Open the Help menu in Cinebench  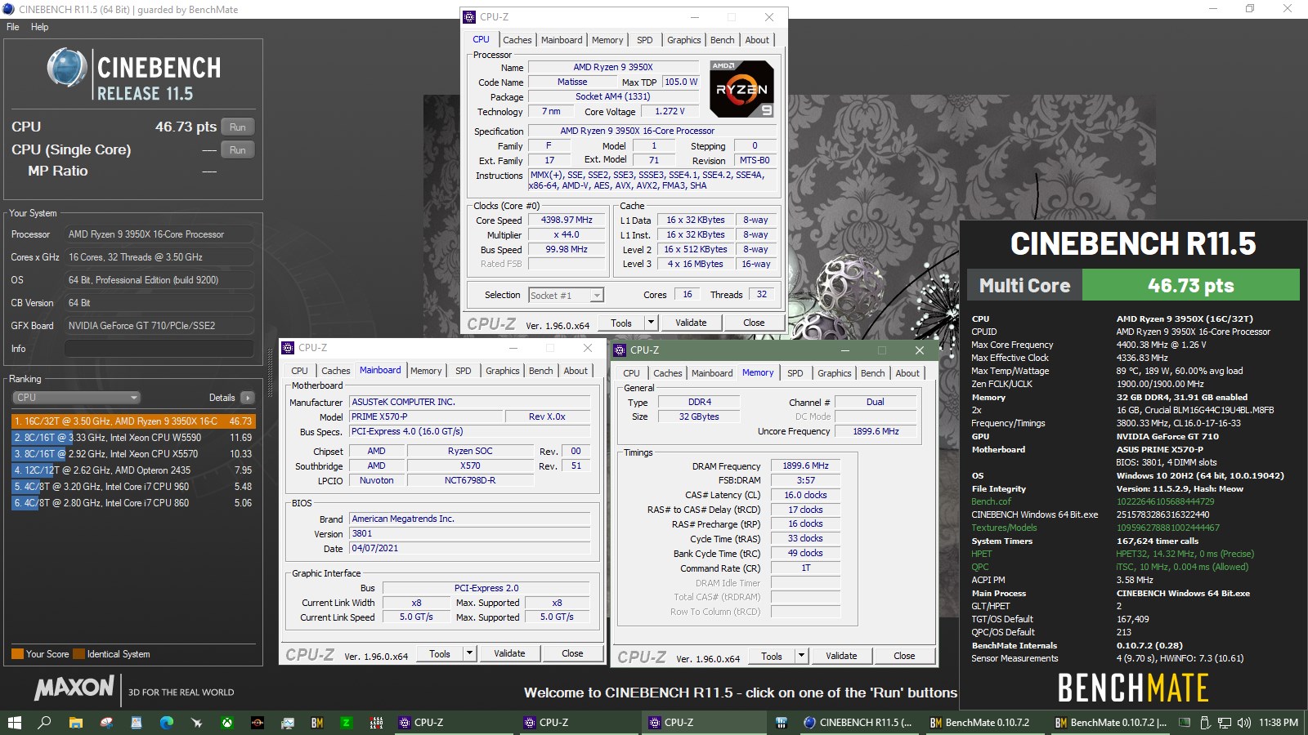pos(39,27)
